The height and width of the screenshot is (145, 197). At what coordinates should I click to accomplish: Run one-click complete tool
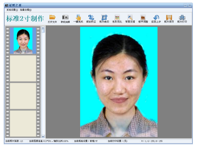coord(78,19)
